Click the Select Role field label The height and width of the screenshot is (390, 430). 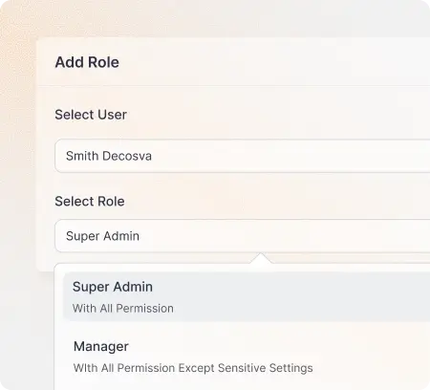point(90,202)
